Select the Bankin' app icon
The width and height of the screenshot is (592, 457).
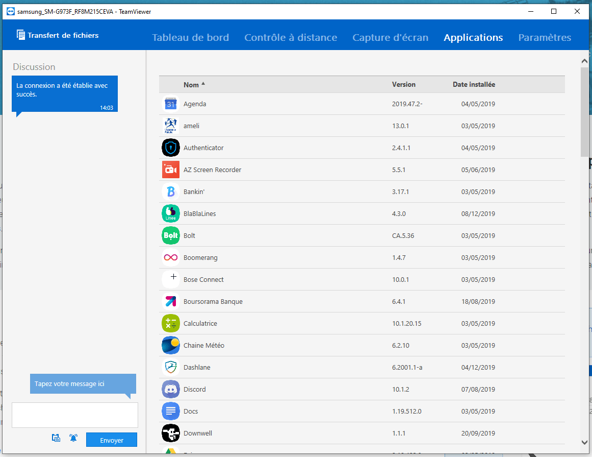point(171,191)
